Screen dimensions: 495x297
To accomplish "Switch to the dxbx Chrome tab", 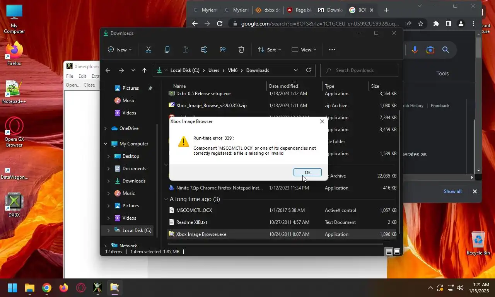I will click(x=268, y=10).
